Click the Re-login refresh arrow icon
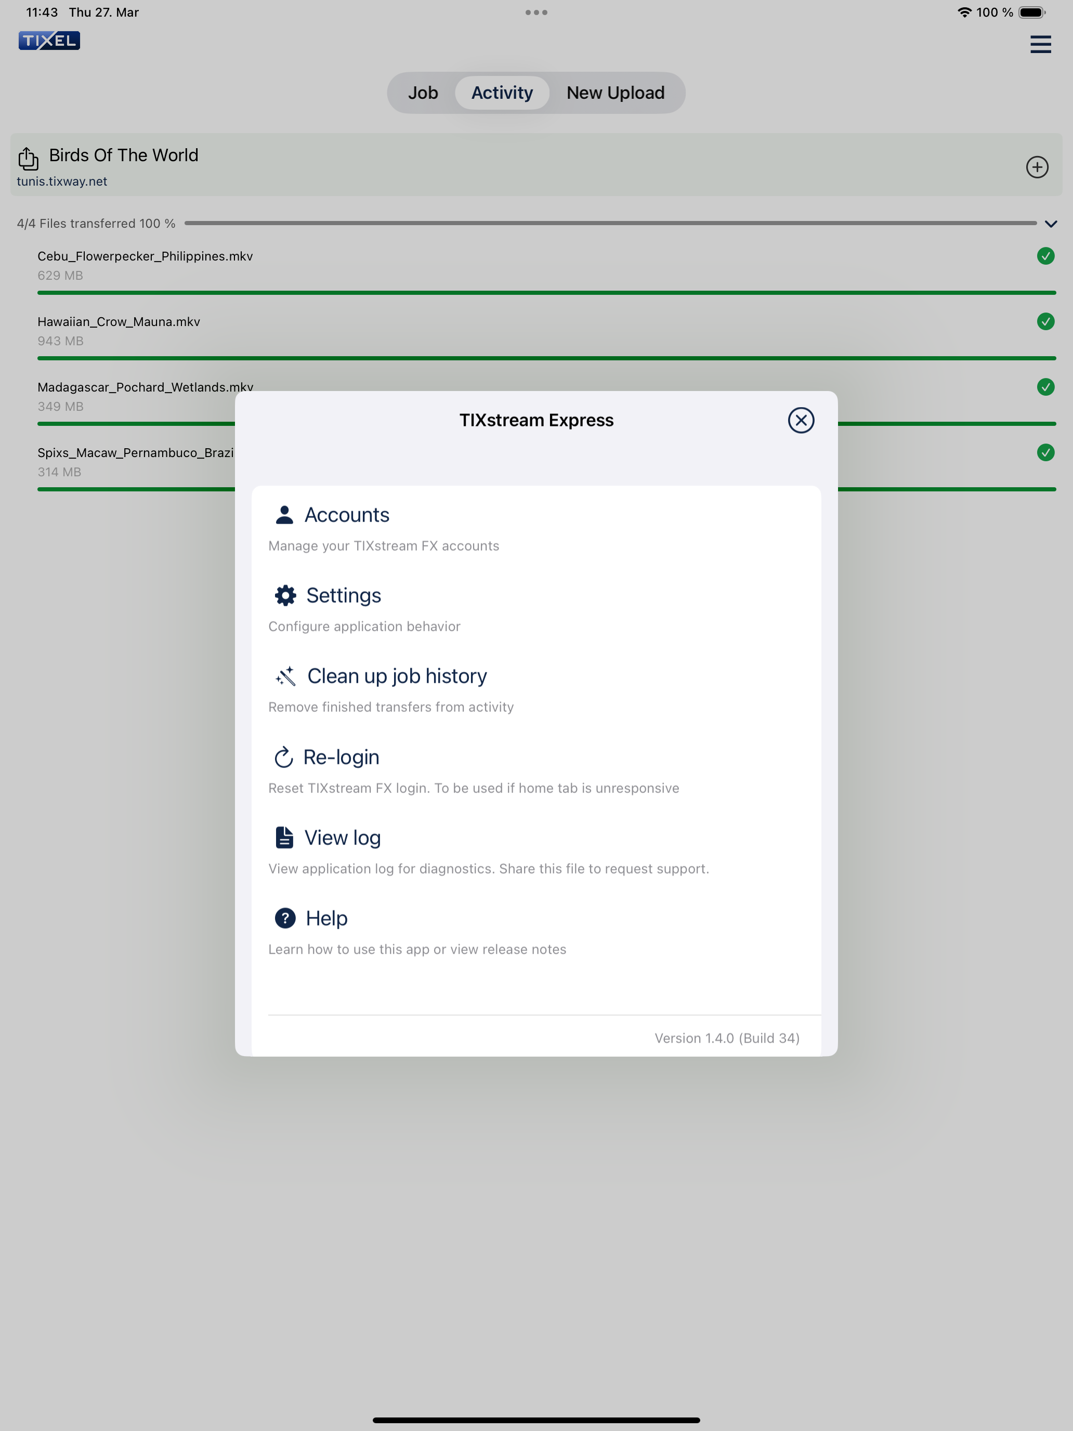Image resolution: width=1073 pixels, height=1431 pixels. (x=284, y=757)
